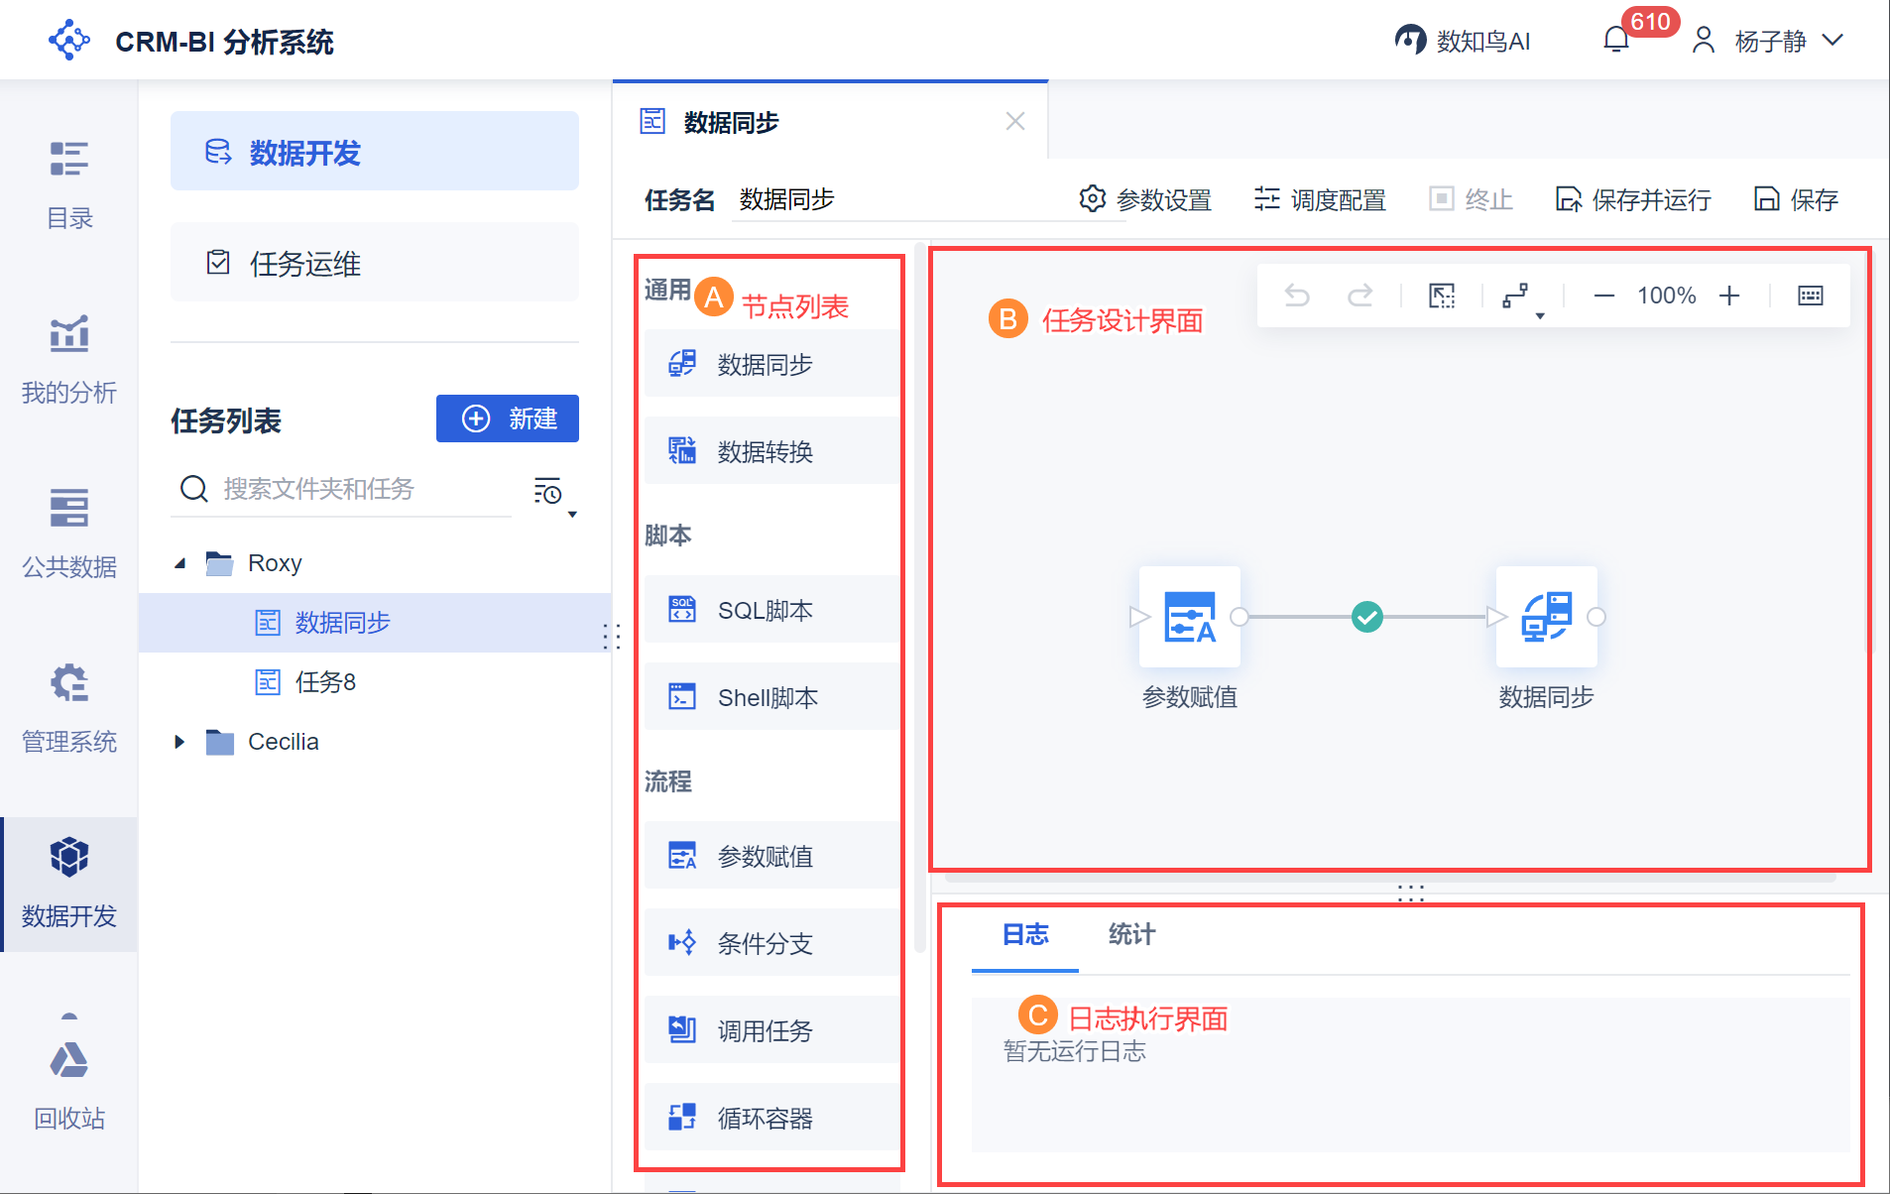
Task: Click the redo arrow in canvas toolbar
Action: tap(1359, 296)
